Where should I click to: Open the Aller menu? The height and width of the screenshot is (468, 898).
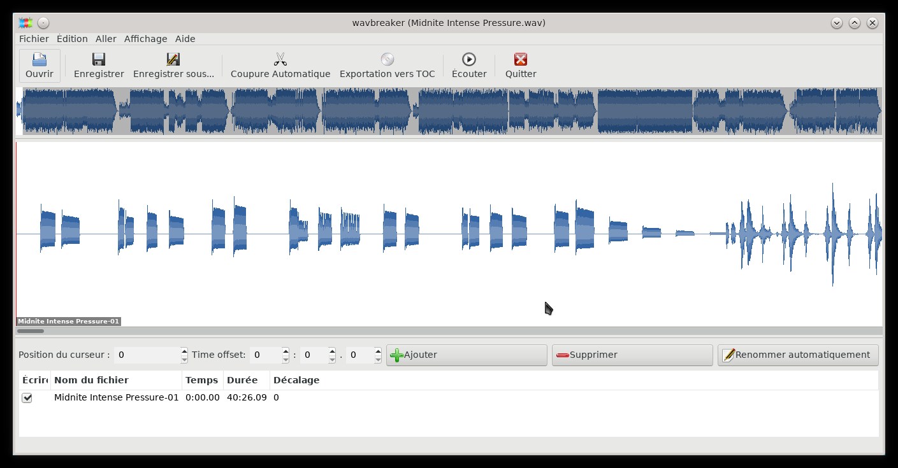tap(106, 39)
